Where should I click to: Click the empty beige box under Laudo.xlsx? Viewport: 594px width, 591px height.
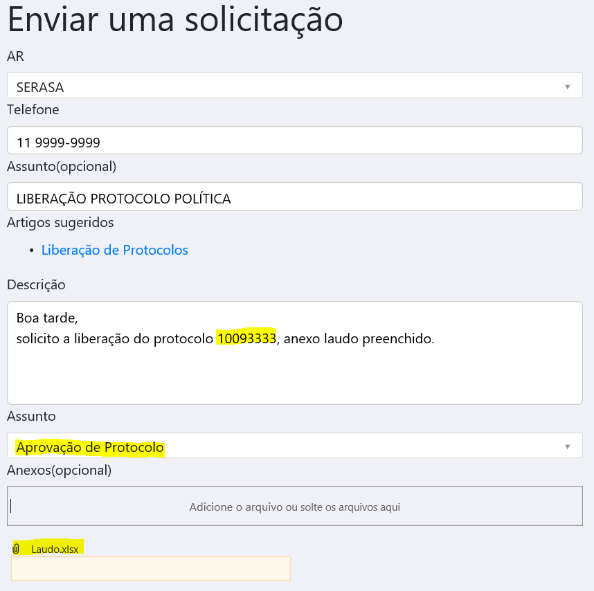click(x=150, y=568)
